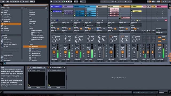Open Cue Out dropdown on Master
The image size is (171, 96).
coord(162,30)
